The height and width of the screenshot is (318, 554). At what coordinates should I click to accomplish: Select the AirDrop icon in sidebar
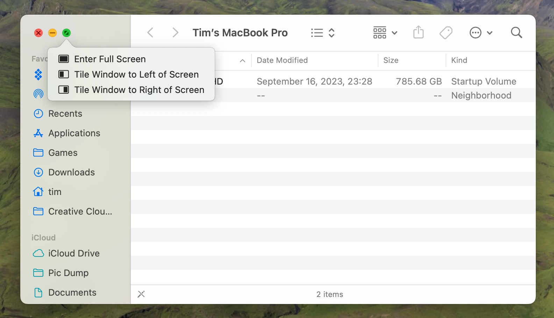38,94
